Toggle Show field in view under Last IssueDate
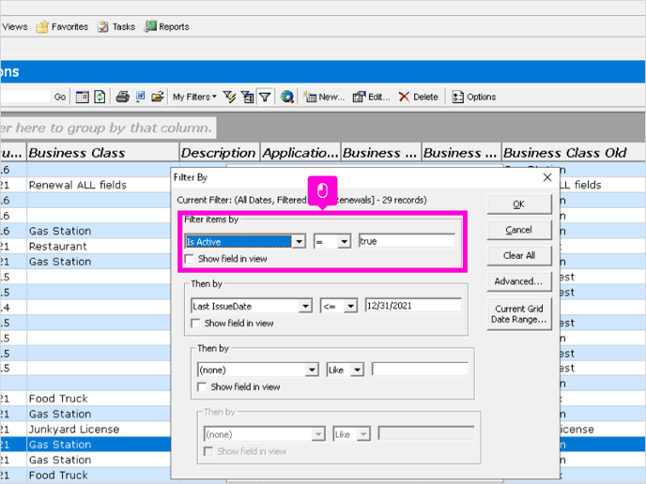Screen dimensions: 646x484 click(195, 324)
